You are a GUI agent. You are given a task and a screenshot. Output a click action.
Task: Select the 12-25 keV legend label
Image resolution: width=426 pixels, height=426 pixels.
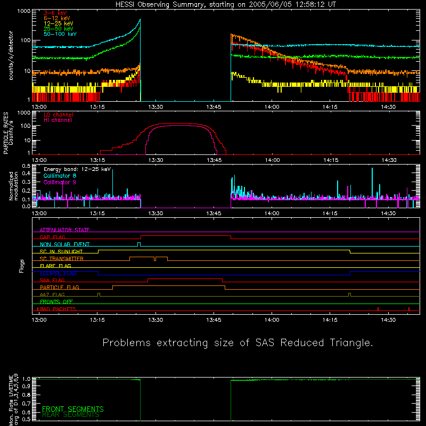[x=59, y=23]
